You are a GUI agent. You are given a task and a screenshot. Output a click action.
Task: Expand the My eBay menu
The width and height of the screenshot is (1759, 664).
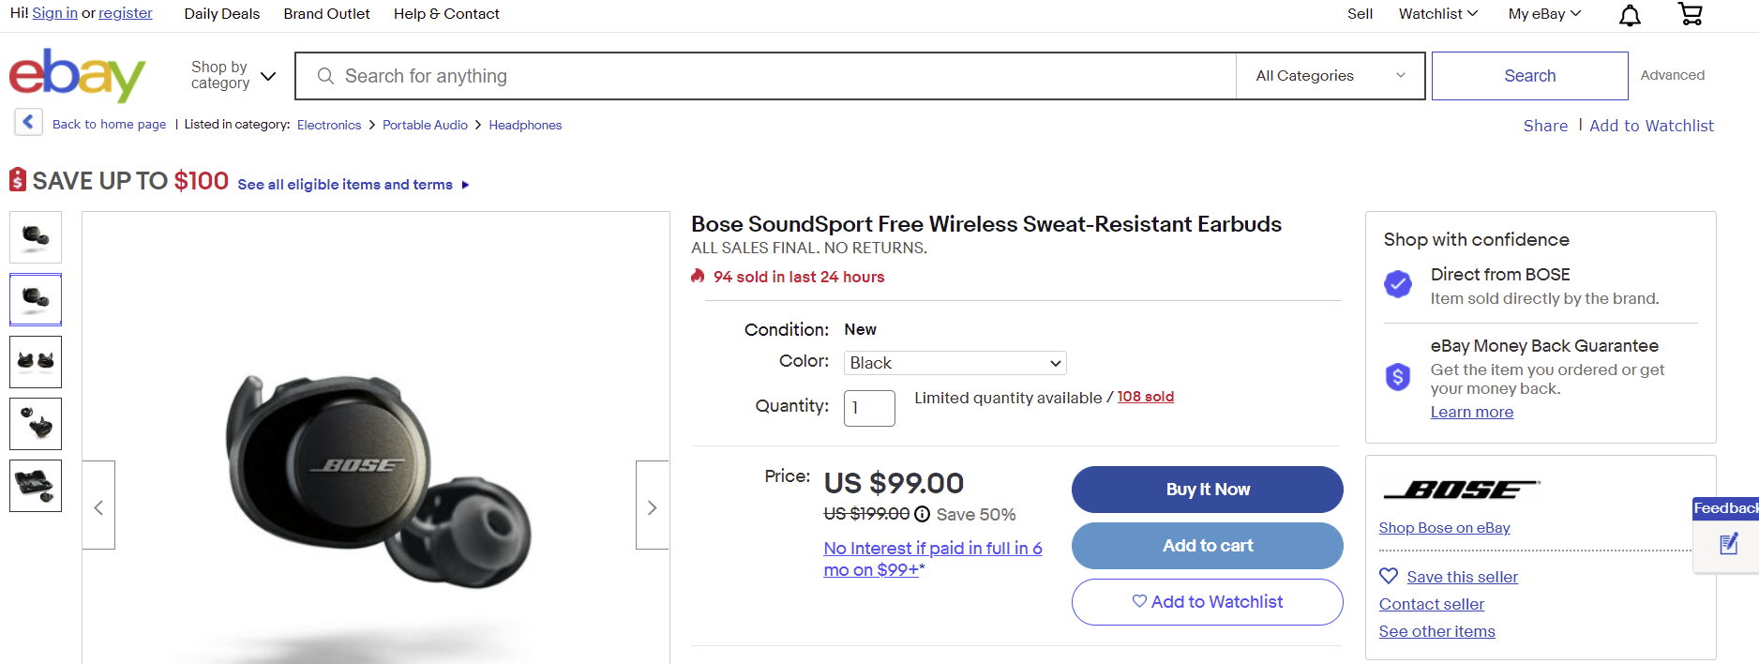coord(1544,14)
